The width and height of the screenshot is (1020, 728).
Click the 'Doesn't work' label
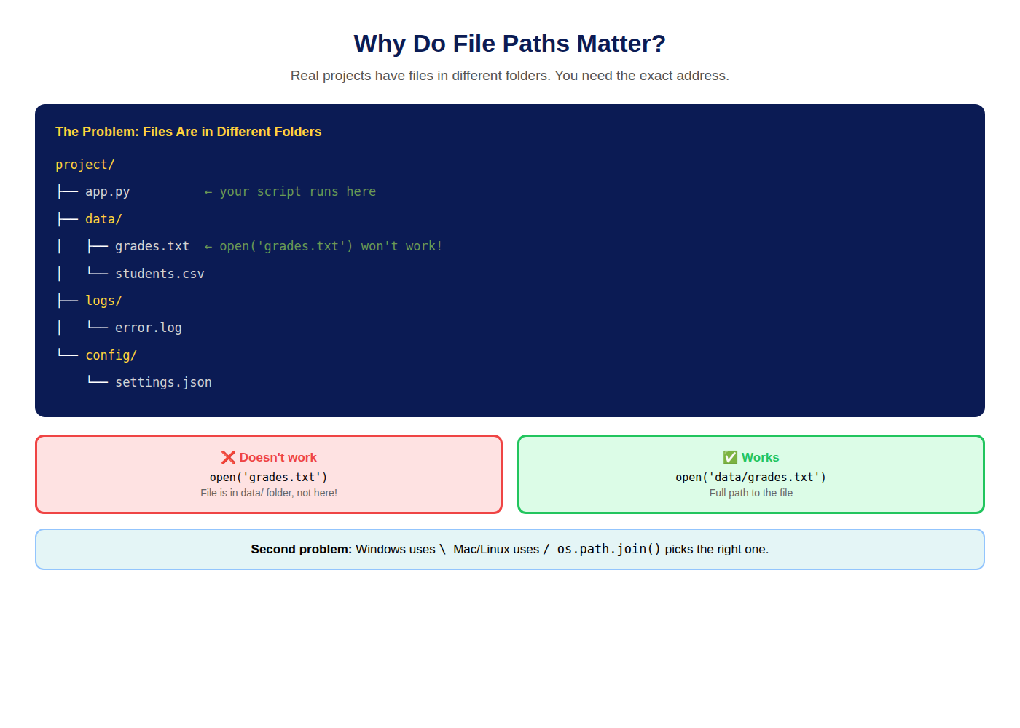coord(278,457)
